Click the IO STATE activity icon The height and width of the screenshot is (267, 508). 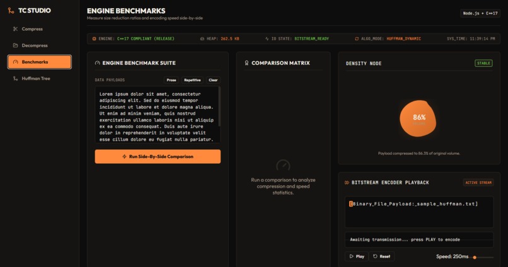[x=267, y=38]
